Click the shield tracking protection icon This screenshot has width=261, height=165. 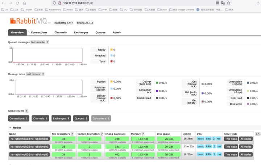(54, 3)
